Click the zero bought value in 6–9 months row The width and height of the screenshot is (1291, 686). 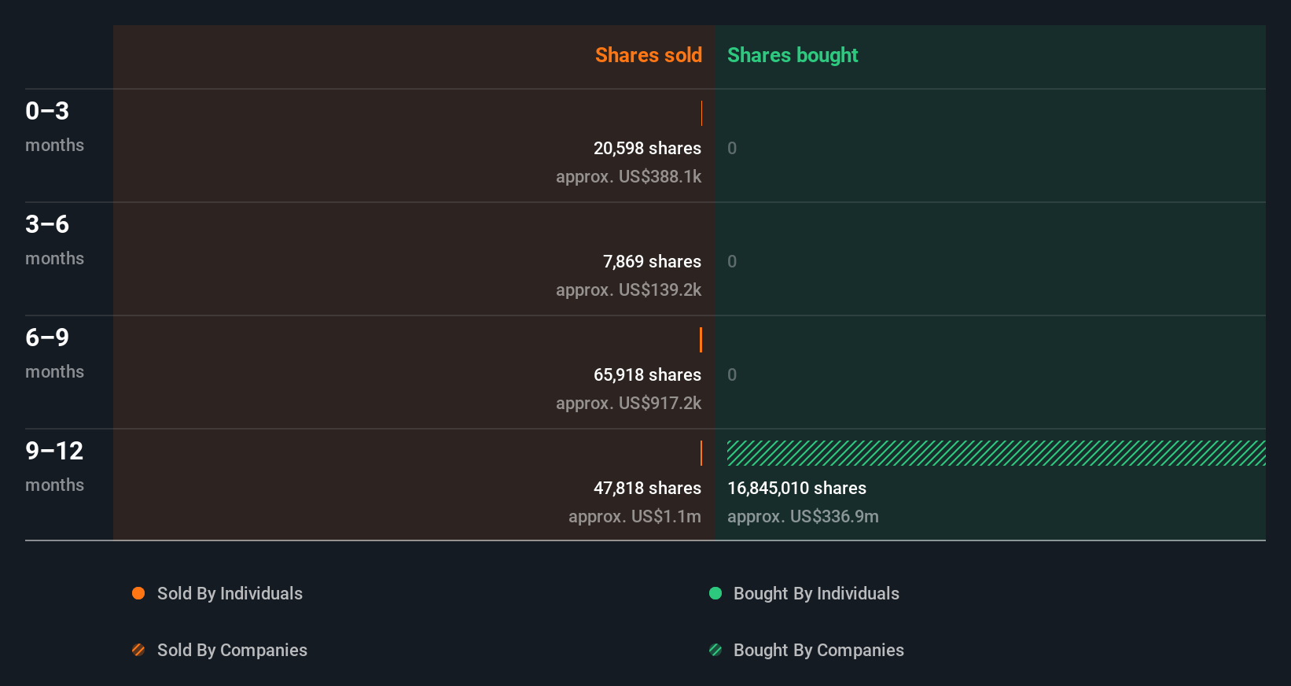pos(732,374)
